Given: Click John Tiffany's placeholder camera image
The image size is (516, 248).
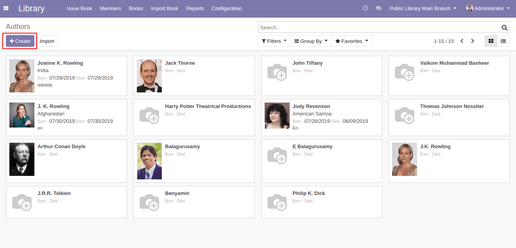Looking at the screenshot, I should point(277,72).
